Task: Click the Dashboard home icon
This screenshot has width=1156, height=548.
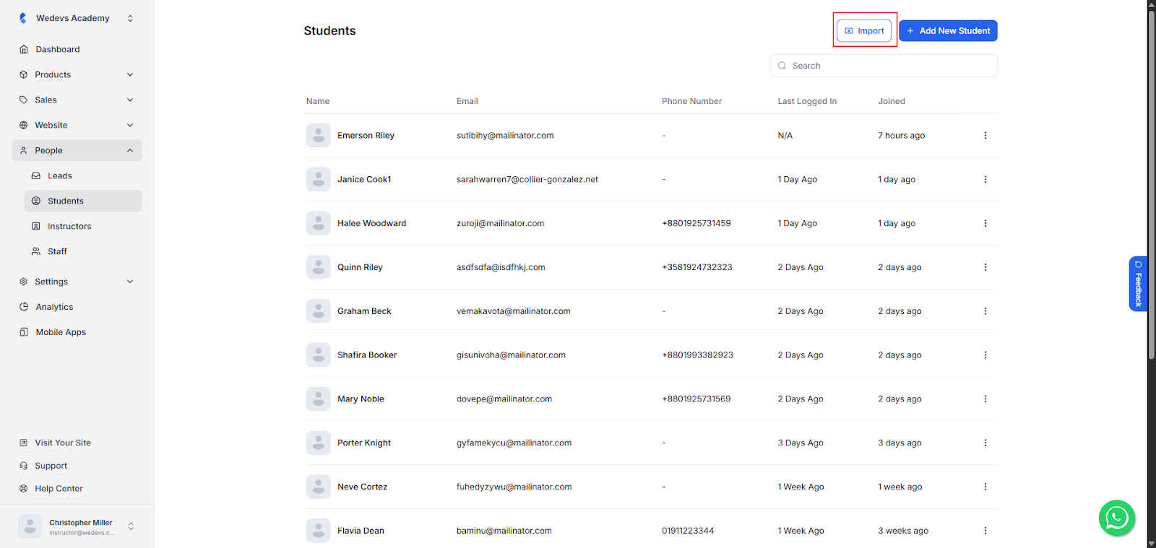Action: coord(24,50)
